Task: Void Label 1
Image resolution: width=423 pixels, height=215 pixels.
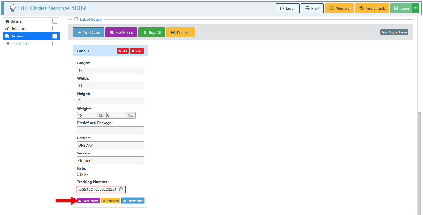Action: 123,51
